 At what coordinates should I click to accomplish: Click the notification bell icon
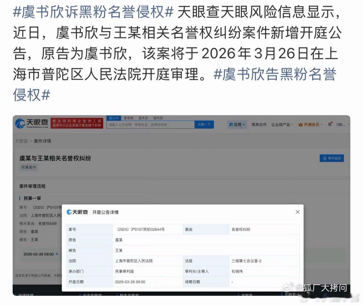[329, 124]
